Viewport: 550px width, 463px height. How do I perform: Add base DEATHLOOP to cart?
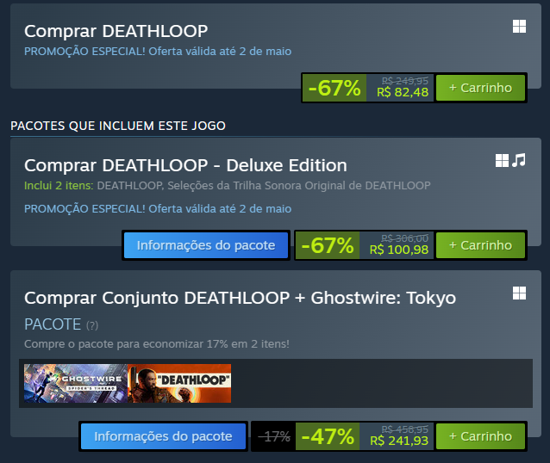coord(480,88)
